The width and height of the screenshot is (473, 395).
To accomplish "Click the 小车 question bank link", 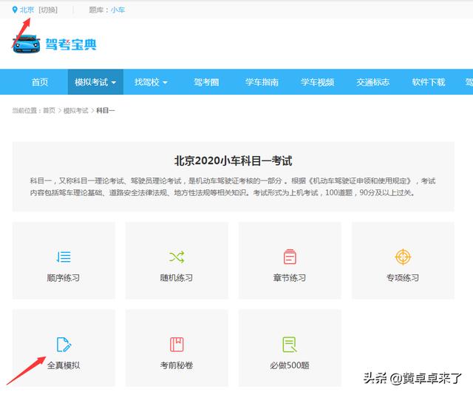I will coord(118,10).
